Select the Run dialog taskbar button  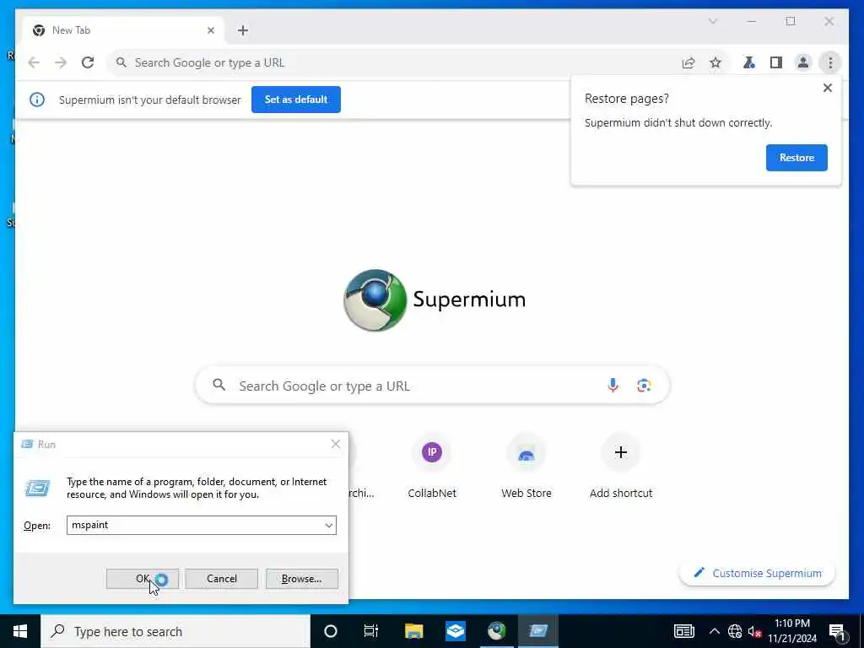click(538, 631)
